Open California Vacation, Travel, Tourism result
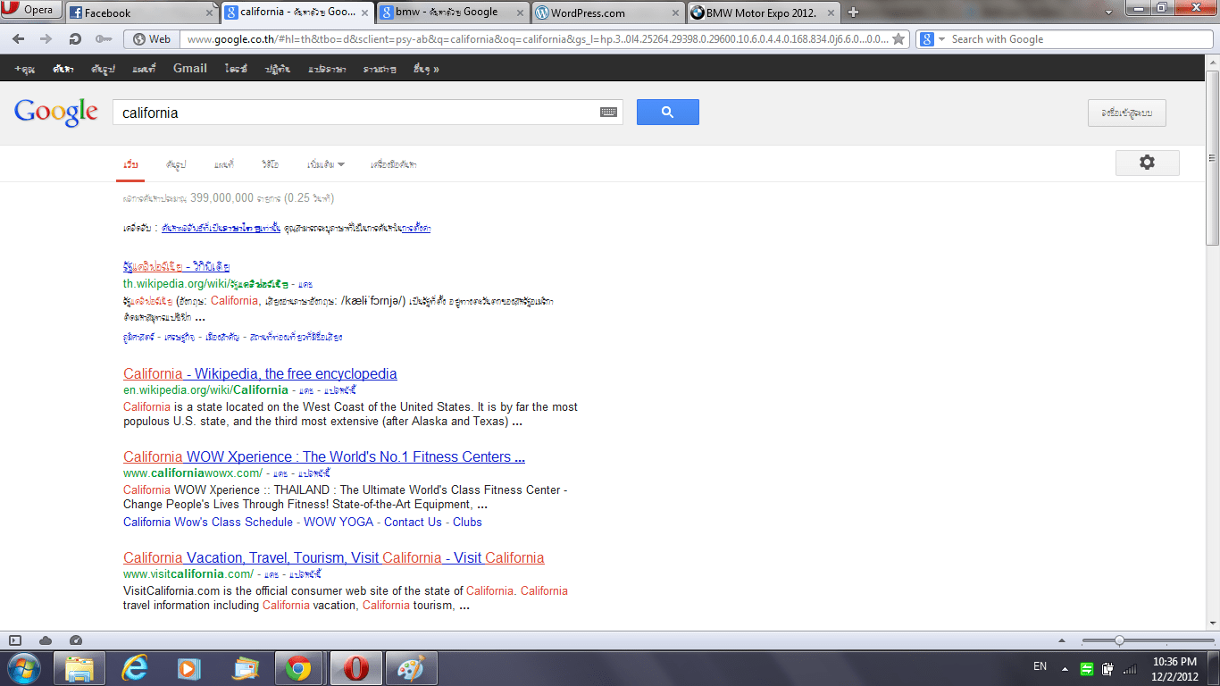Screen dimensions: 1220x686 coord(334,557)
